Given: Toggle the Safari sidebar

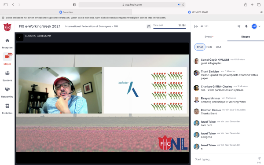Looking at the screenshot, I should (x=6, y=5).
